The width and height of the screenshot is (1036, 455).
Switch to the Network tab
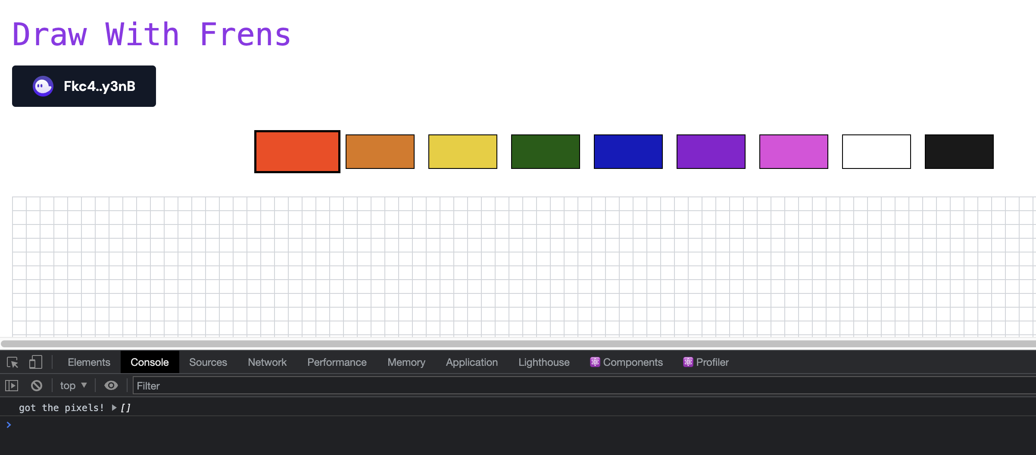[267, 362]
